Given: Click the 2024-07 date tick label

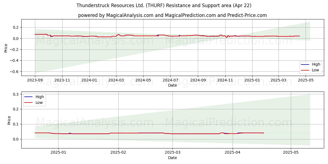Looking at the screenshot, I should click(x=171, y=80).
